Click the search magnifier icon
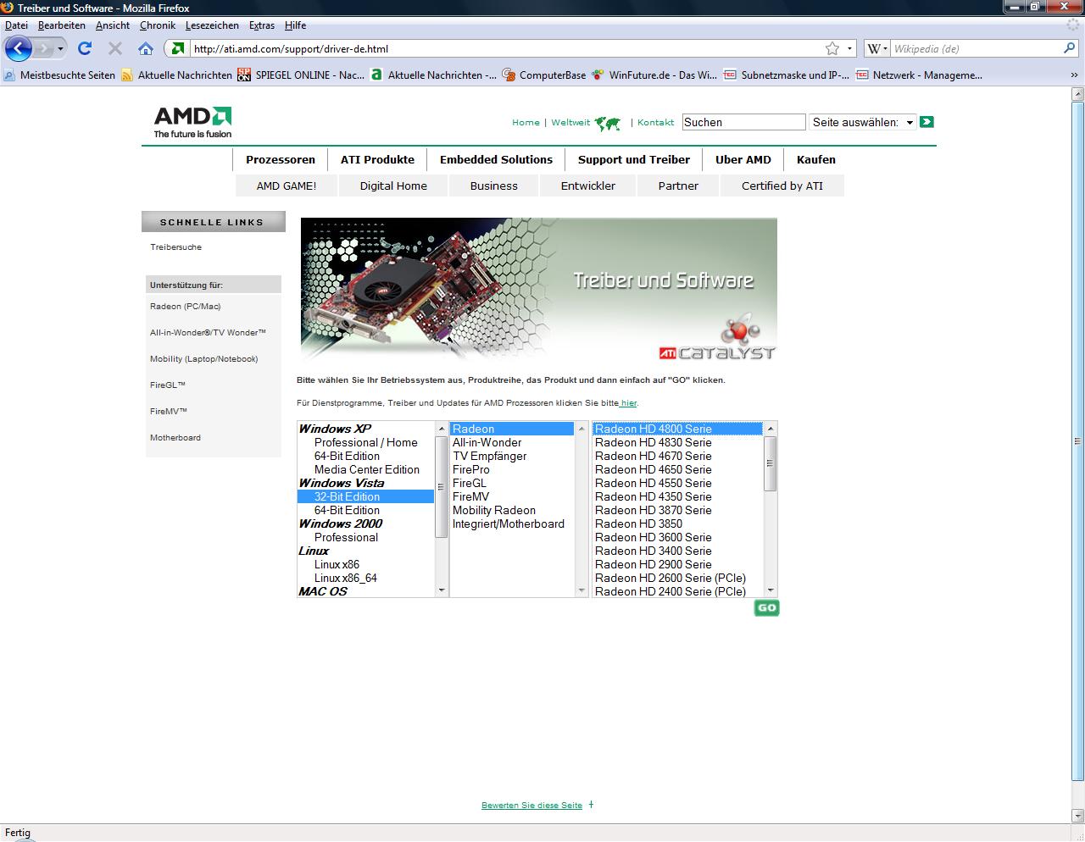Screen dimensions: 1085x842 [1070, 48]
